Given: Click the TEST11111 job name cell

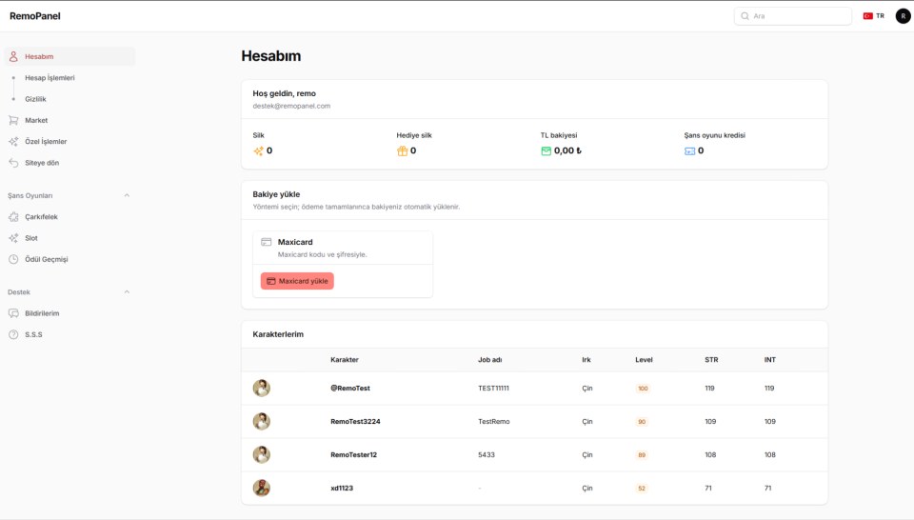Looking at the screenshot, I should (494, 389).
